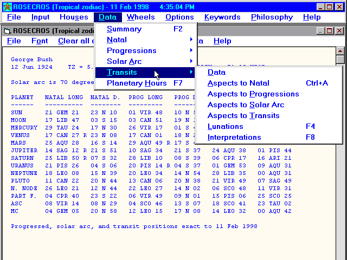Expand the Natal submenu
This screenshot has width=347, height=260.
(117, 40)
